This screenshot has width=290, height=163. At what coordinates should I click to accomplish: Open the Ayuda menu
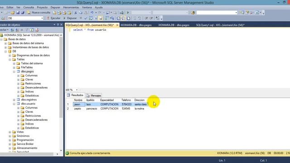click(x=99, y=7)
